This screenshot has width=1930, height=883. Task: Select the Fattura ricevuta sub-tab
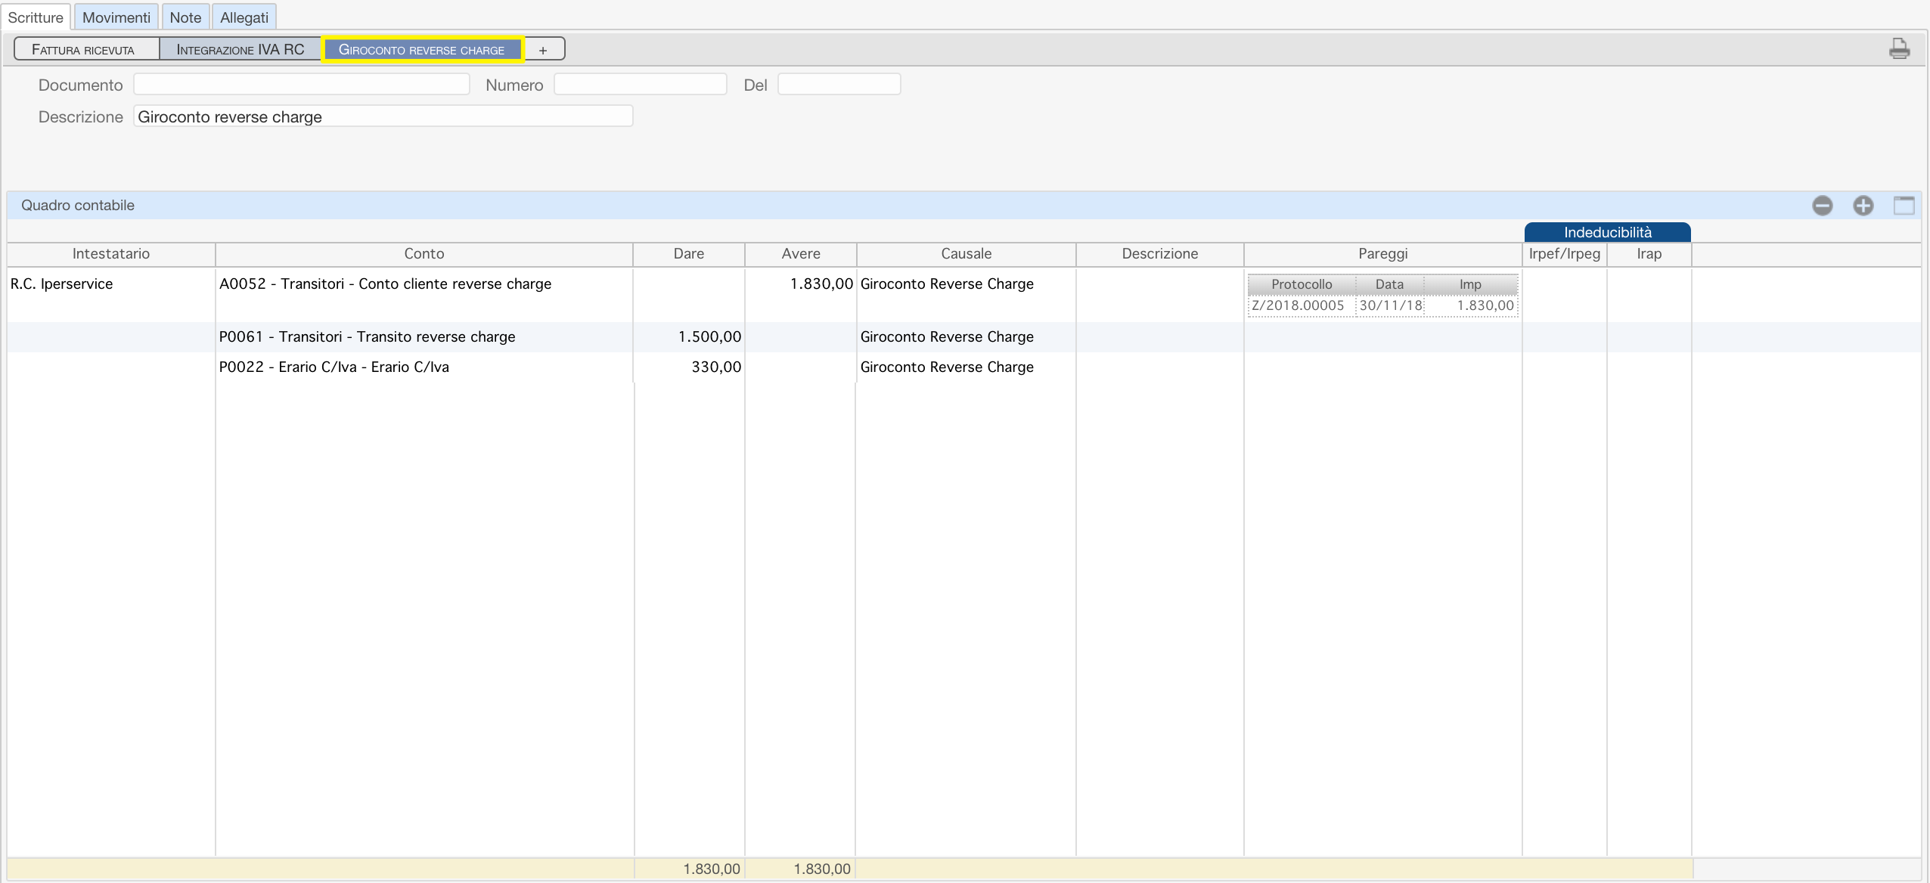coord(87,49)
